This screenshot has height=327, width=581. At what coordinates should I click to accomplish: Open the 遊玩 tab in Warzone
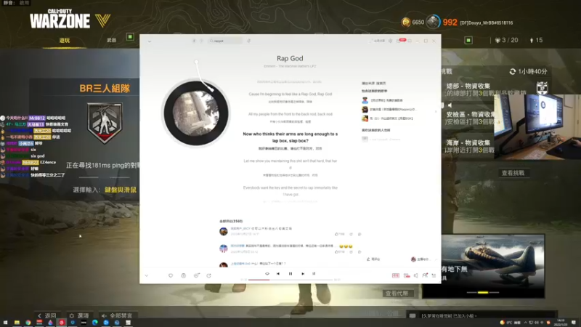(x=65, y=41)
